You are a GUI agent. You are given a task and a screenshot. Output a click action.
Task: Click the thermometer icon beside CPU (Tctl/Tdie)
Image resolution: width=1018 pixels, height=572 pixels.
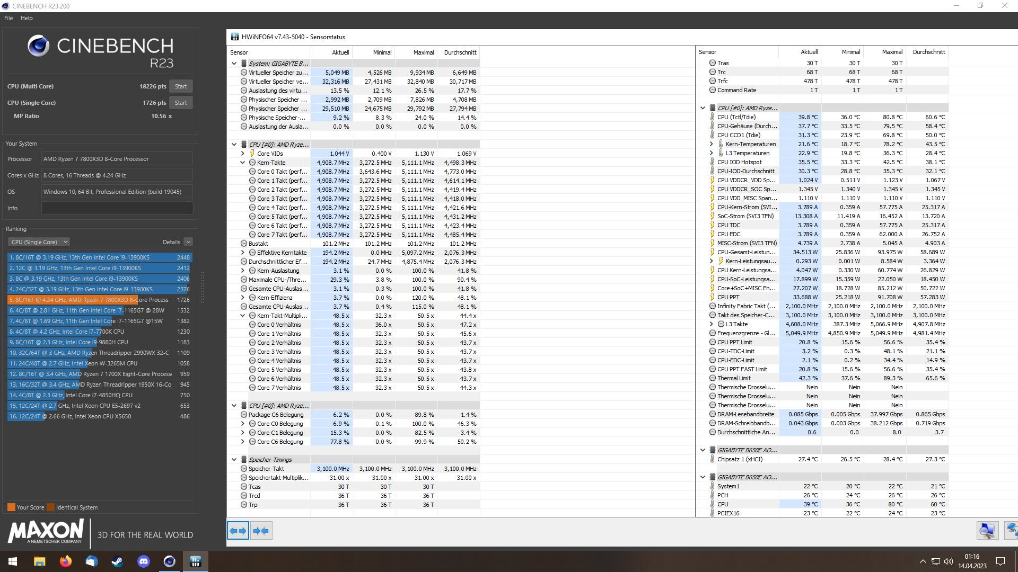click(712, 117)
